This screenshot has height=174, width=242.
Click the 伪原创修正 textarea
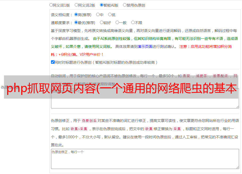coord(145,159)
